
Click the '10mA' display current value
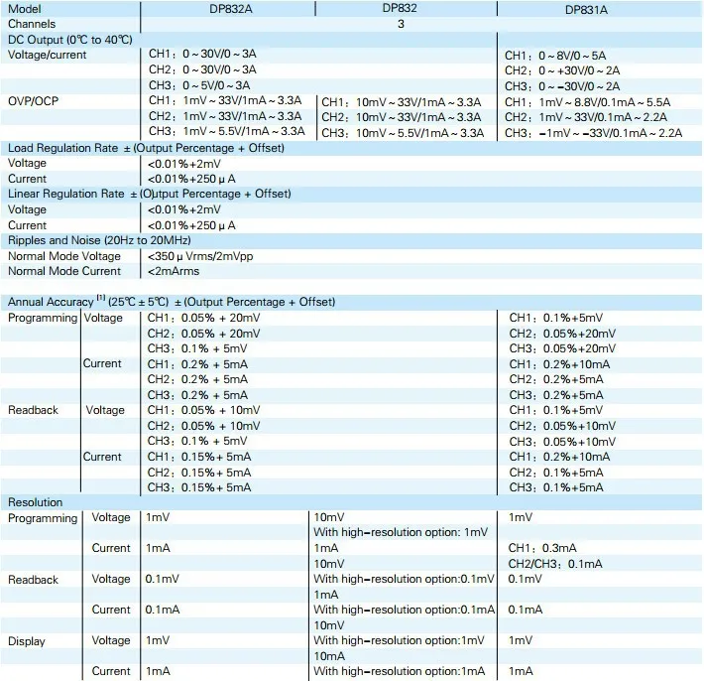click(x=329, y=656)
